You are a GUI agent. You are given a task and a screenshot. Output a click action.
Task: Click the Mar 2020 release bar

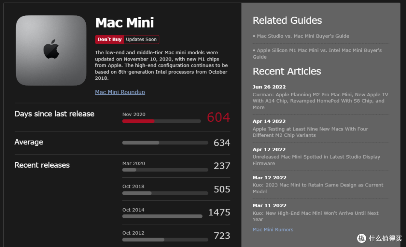click(165, 170)
